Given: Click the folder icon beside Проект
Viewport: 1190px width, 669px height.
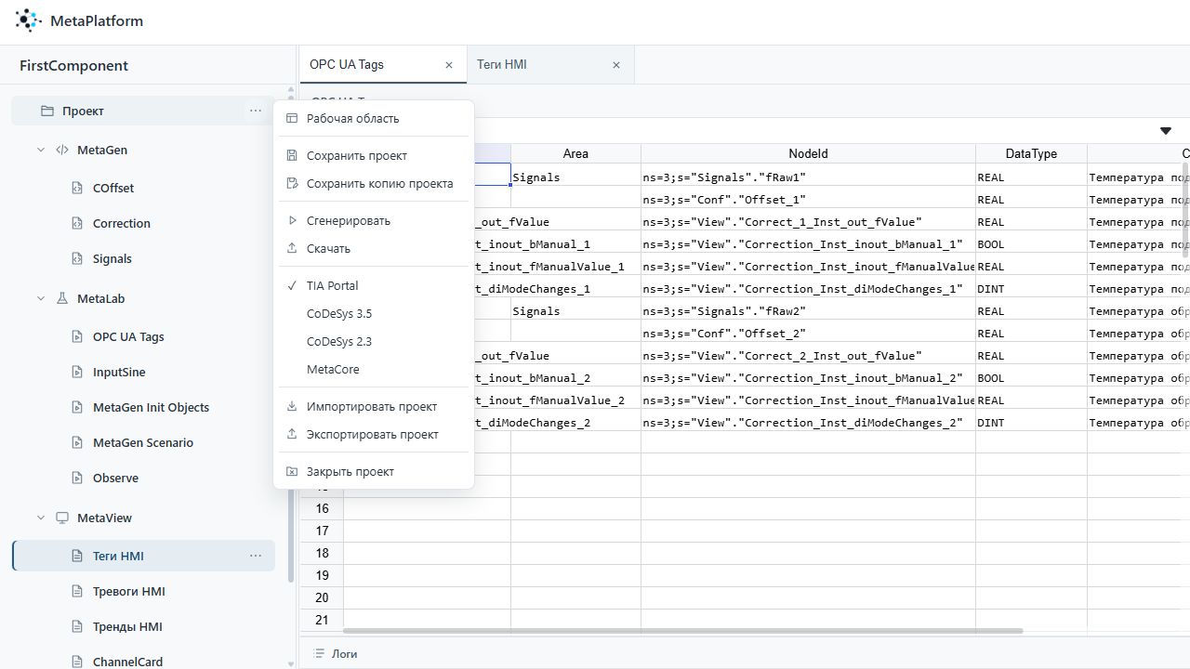Looking at the screenshot, I should pyautogui.click(x=47, y=111).
